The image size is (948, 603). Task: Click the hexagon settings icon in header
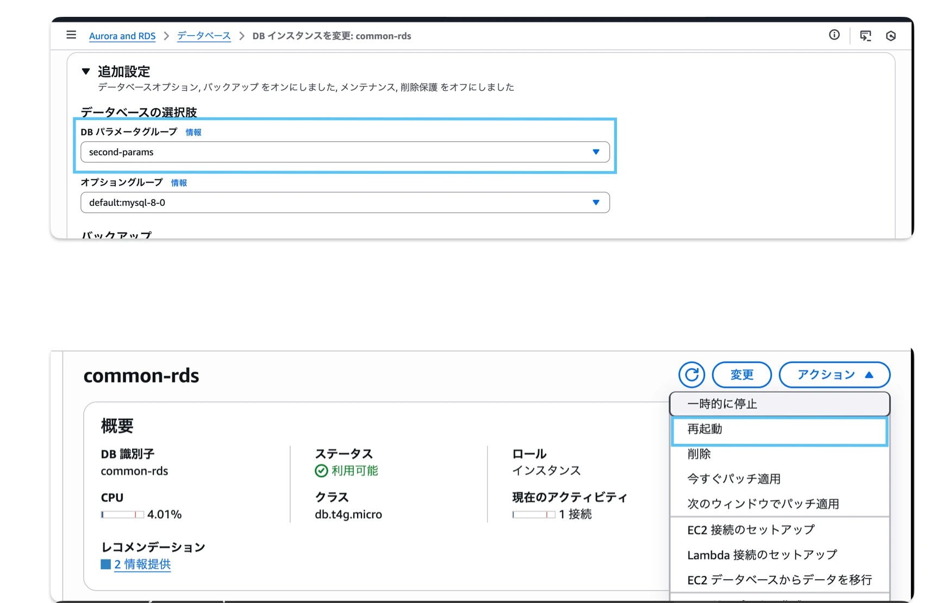click(890, 36)
